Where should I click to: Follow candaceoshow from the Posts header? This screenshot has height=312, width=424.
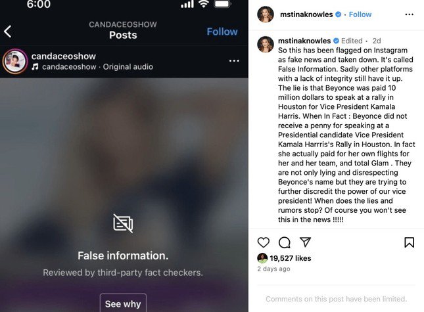pyautogui.click(x=222, y=32)
